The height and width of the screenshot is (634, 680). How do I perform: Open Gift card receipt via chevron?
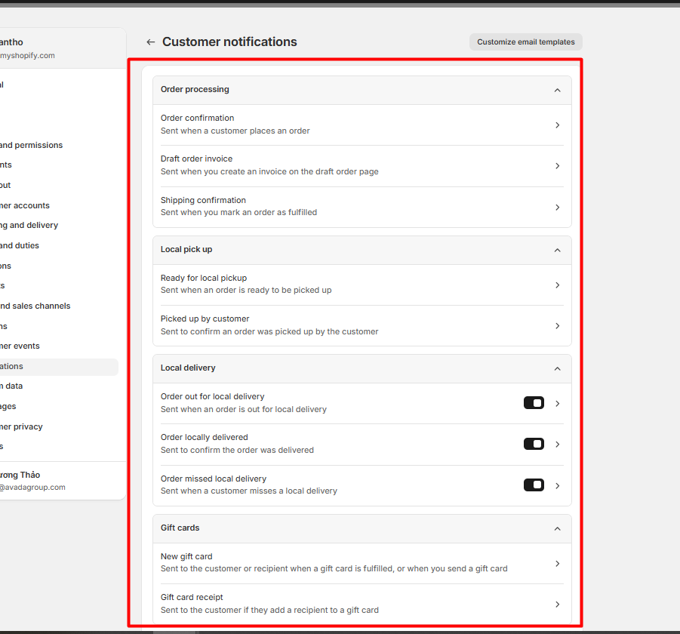(x=557, y=605)
